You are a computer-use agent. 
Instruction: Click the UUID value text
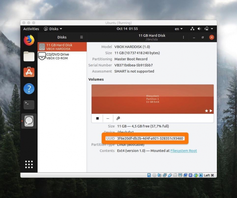(x=150, y=138)
